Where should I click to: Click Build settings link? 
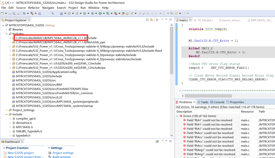point(62,157)
